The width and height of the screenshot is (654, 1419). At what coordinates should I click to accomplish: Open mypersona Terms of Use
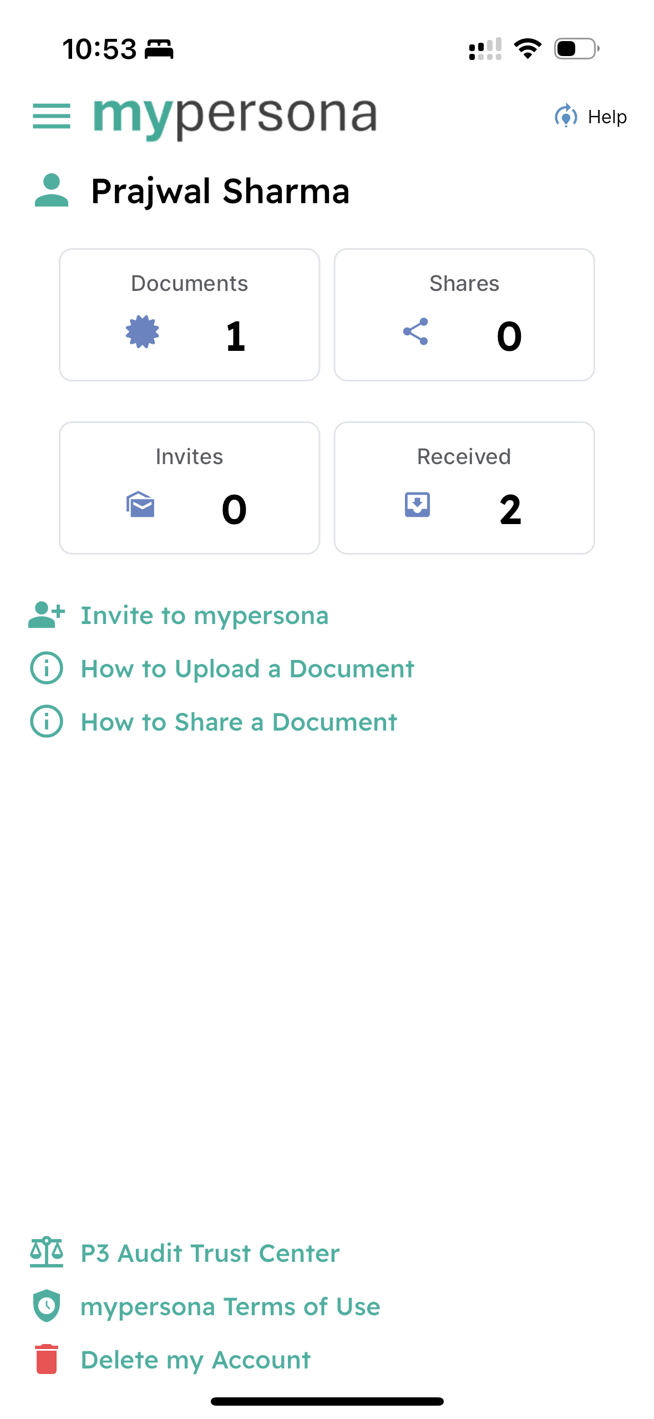230,1307
